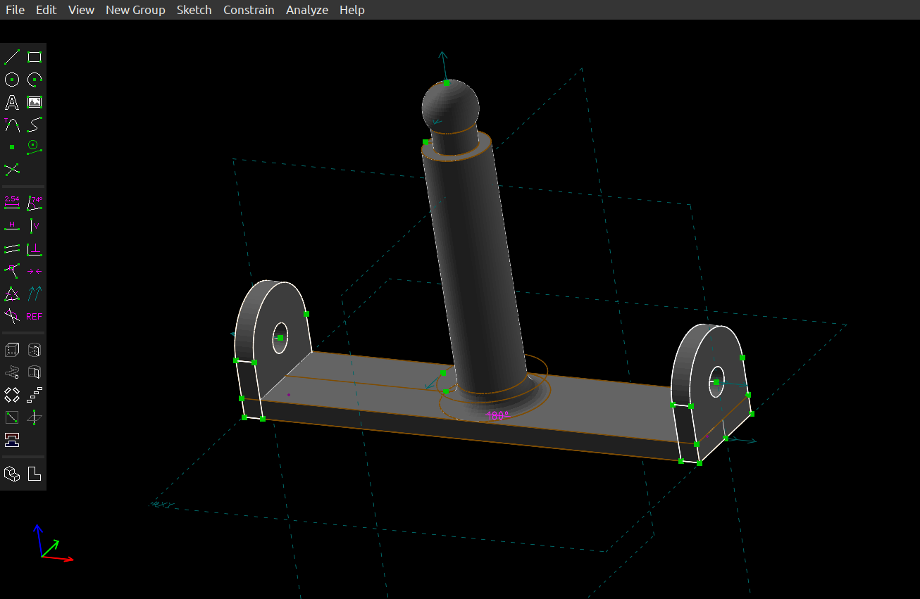Toggle the REF reference dimension button
920x599 pixels.
point(35,316)
